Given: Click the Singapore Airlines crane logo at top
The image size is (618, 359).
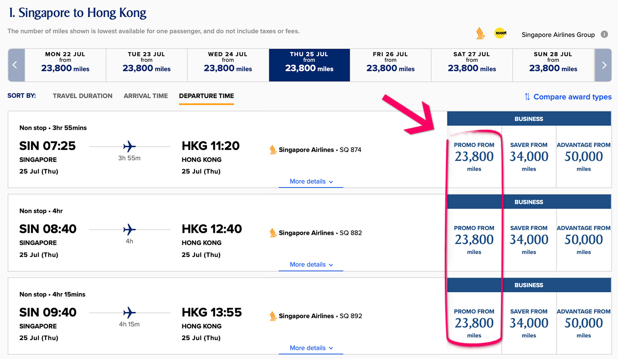Looking at the screenshot, I should click(480, 33).
